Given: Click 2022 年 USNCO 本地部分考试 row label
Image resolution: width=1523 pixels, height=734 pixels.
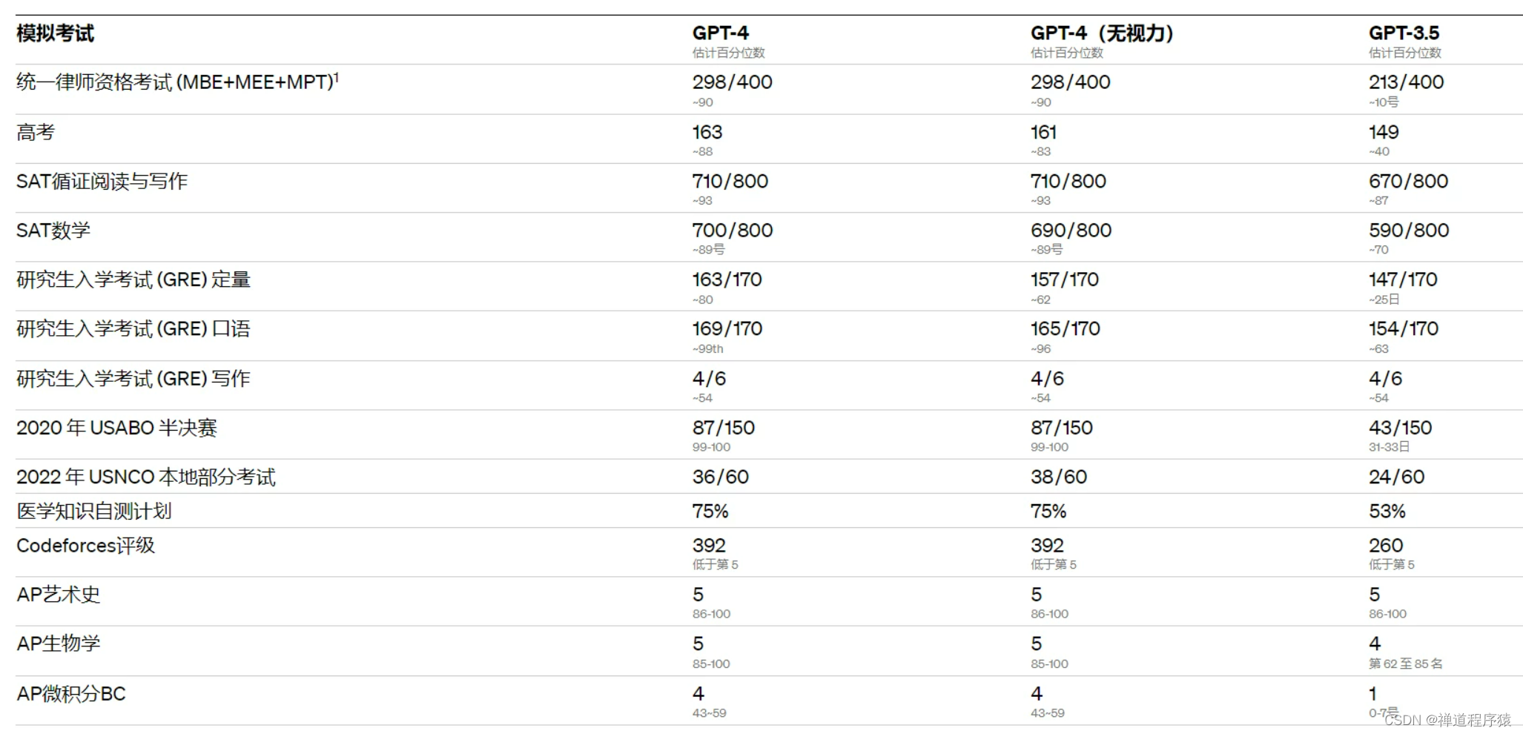Looking at the screenshot, I should (146, 477).
